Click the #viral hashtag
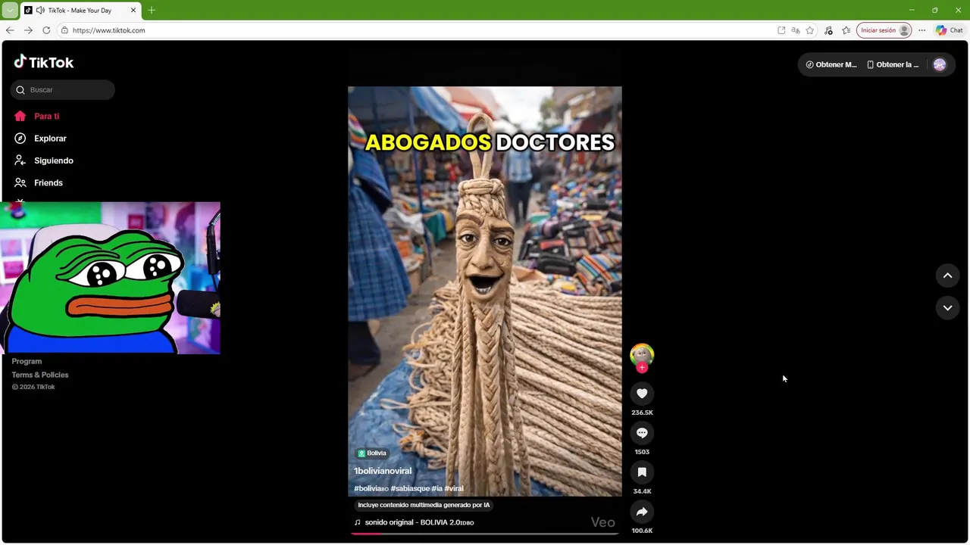The width and height of the screenshot is (970, 545). pos(454,488)
